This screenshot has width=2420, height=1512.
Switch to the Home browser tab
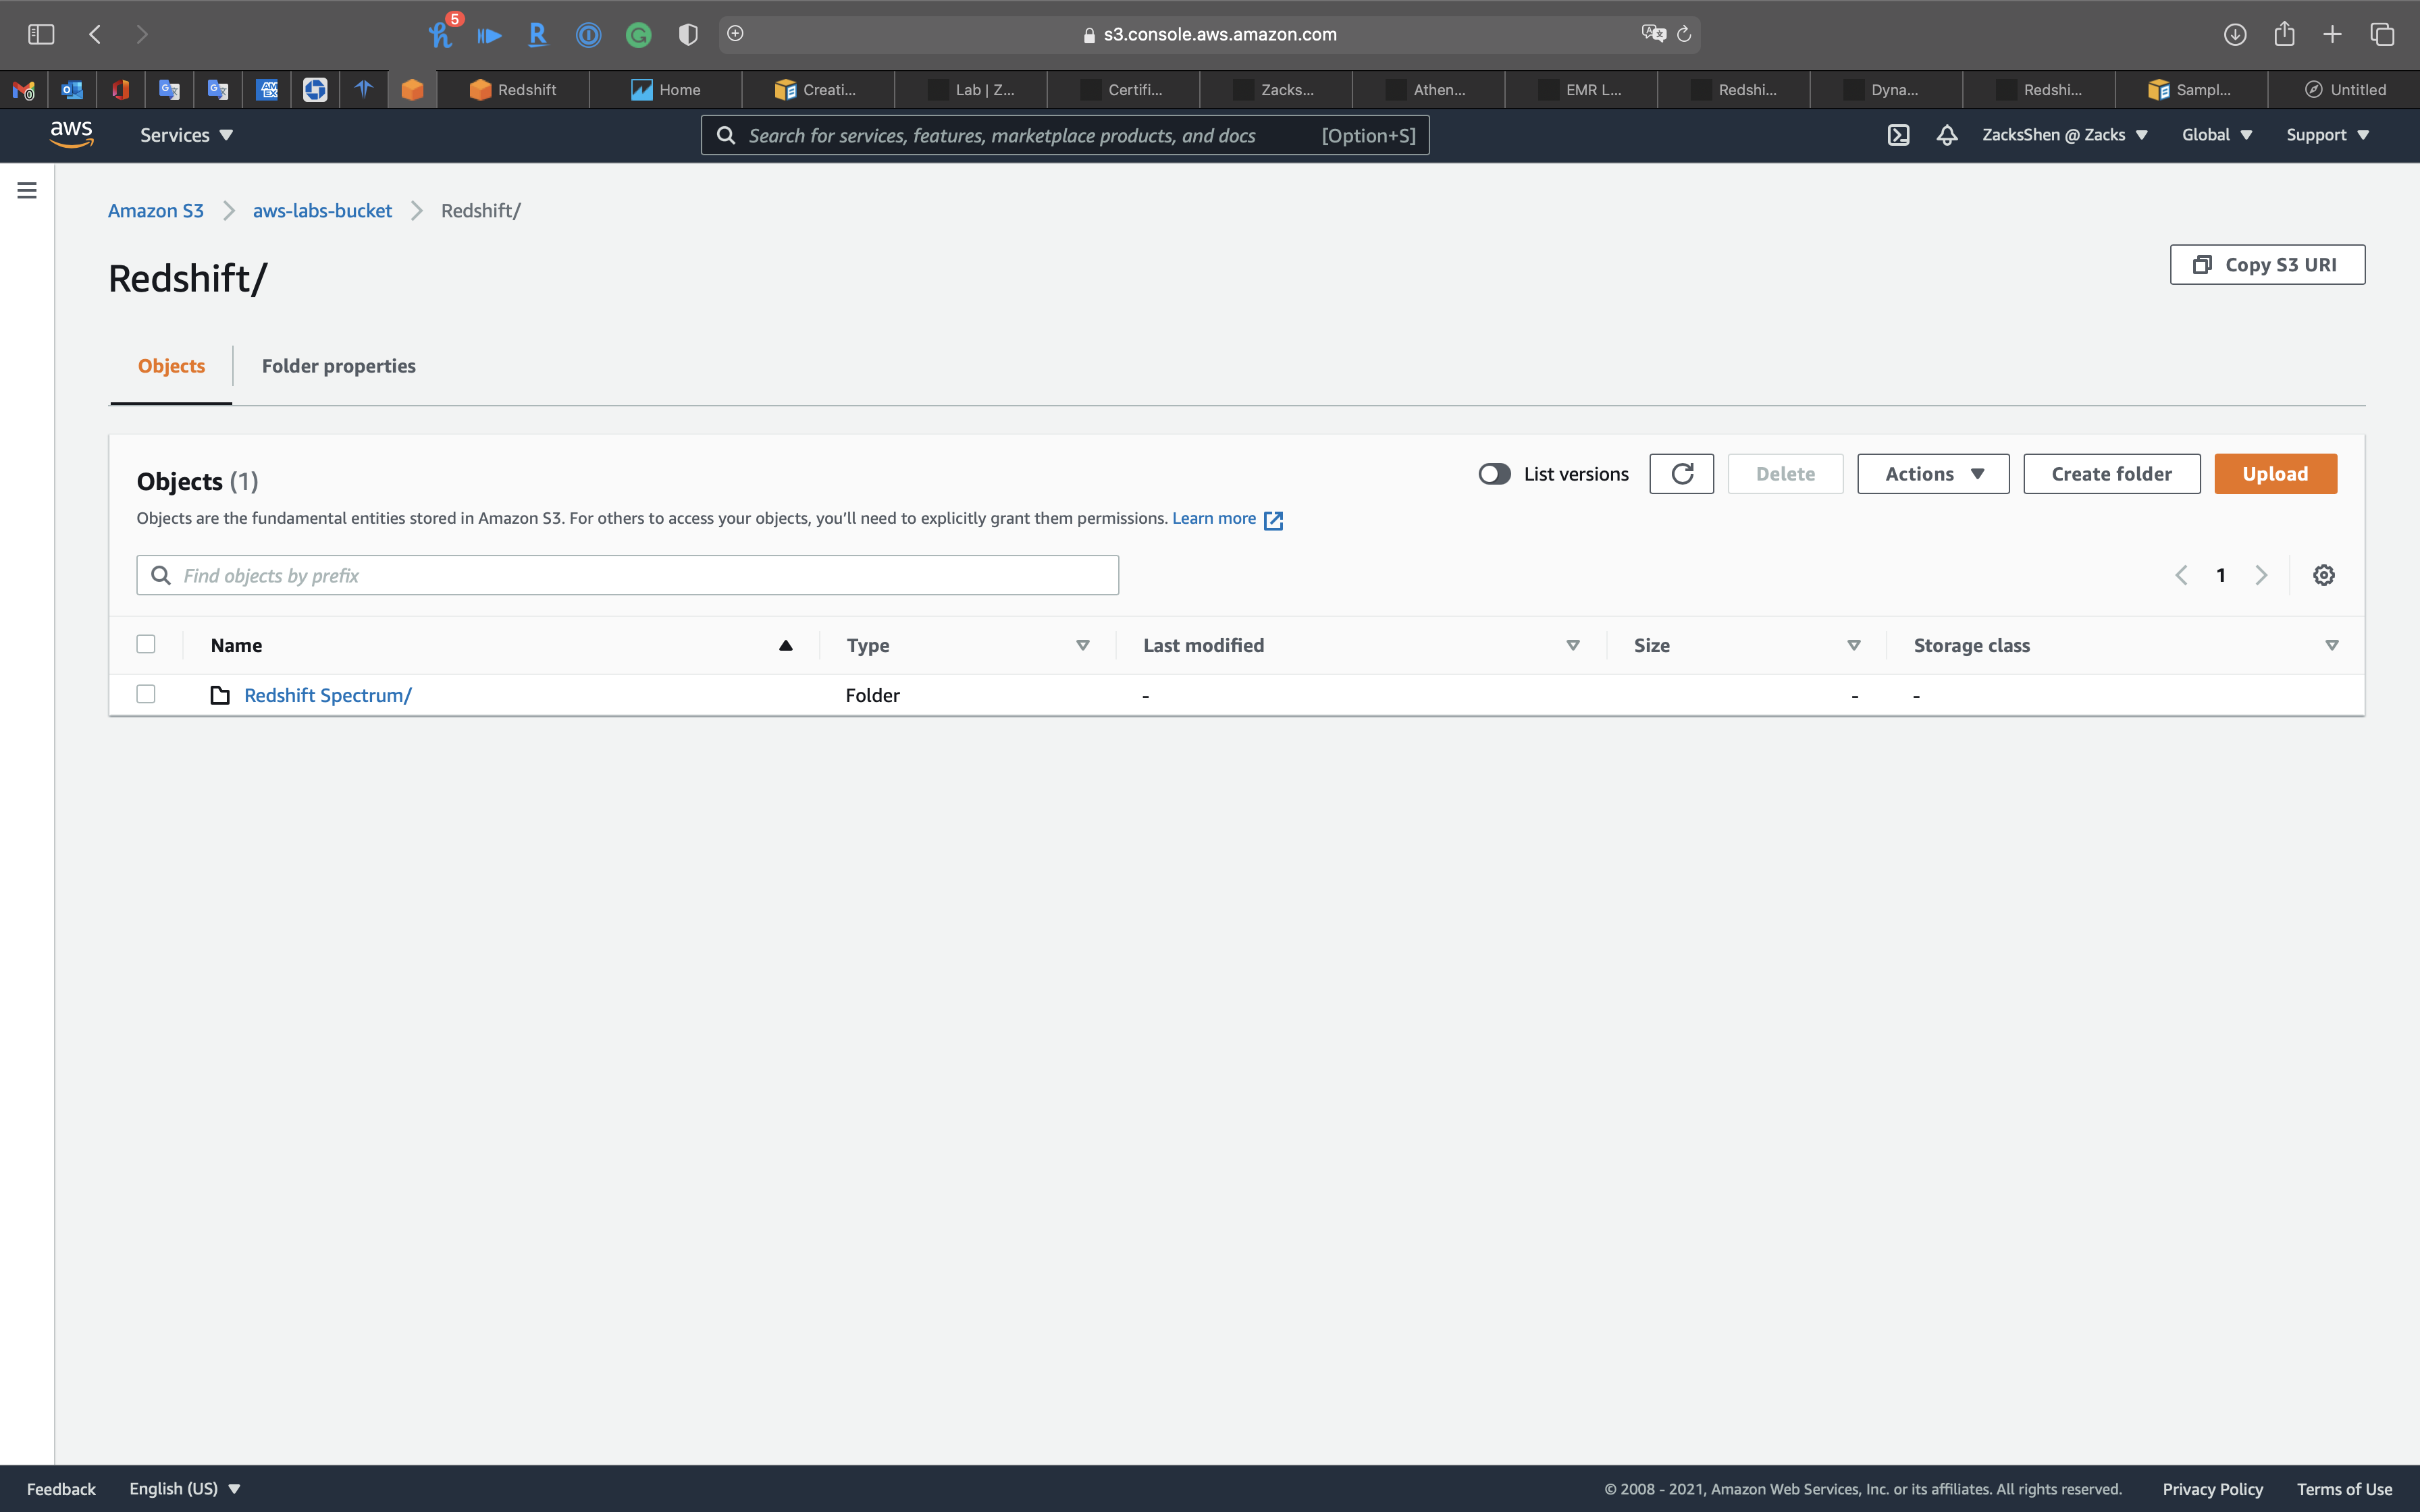(x=666, y=90)
